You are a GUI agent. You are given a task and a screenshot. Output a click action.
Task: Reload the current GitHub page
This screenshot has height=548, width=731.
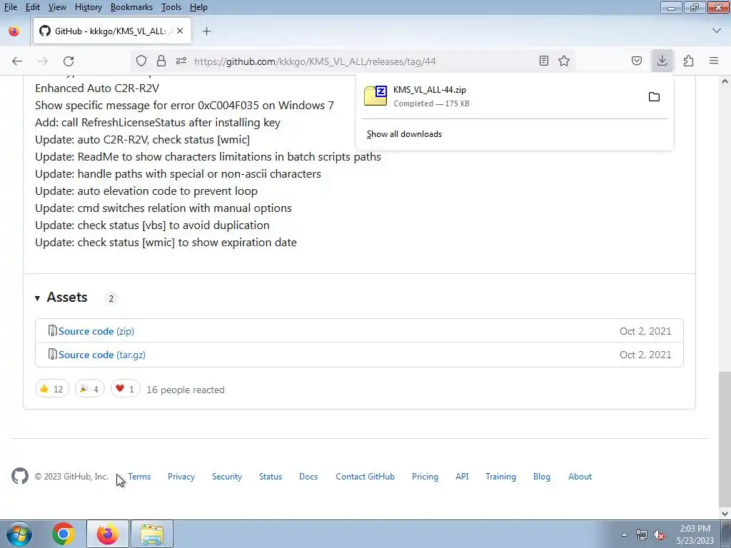tap(69, 61)
